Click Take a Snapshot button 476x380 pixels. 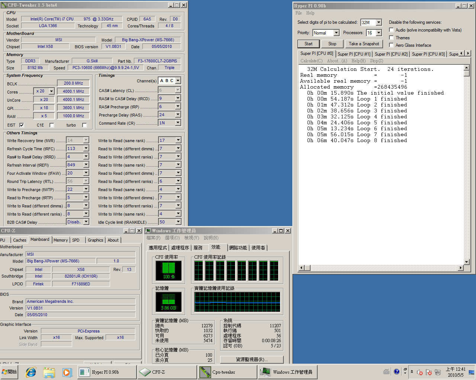[x=364, y=44]
